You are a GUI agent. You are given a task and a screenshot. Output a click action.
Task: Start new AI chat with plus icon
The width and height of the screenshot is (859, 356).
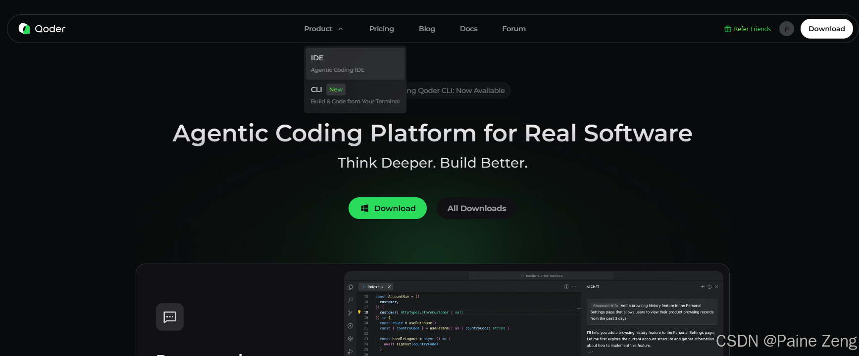(702, 287)
